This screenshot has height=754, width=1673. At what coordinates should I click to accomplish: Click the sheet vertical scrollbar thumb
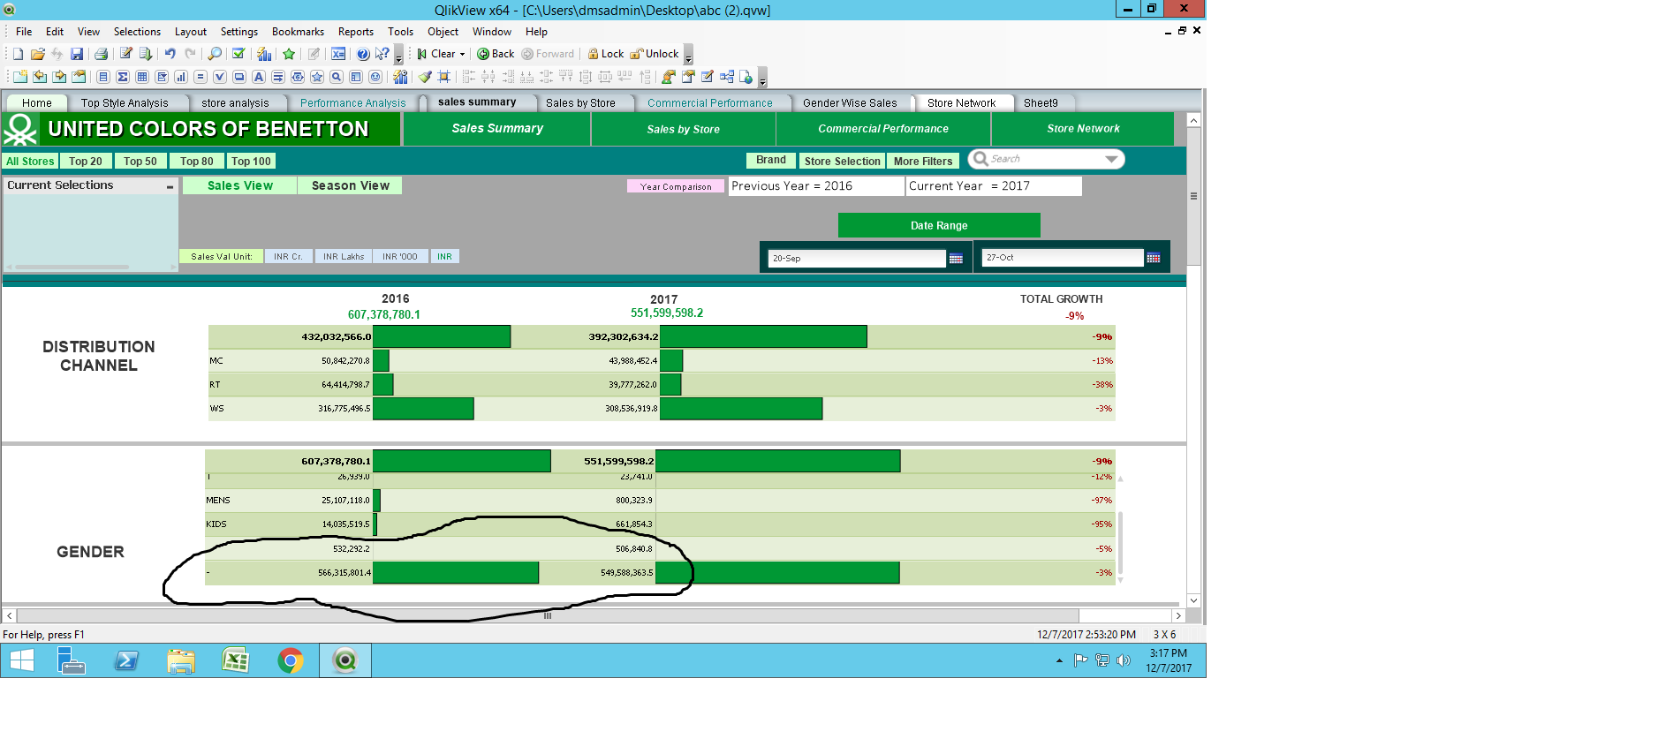(x=1193, y=196)
